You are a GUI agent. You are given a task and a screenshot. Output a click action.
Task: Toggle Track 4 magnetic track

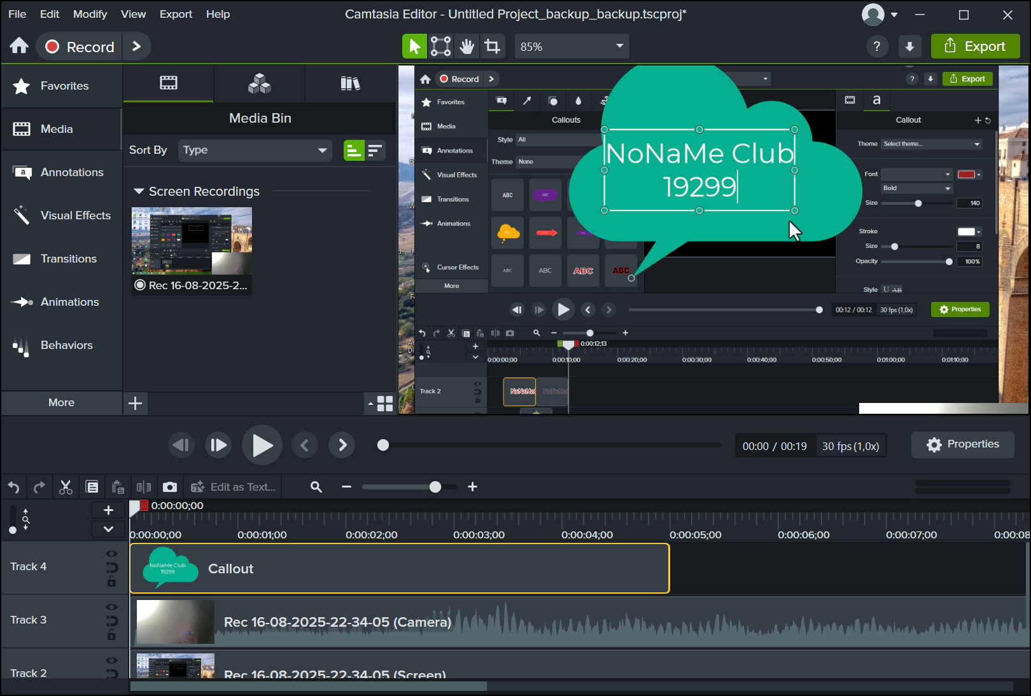coord(111,567)
